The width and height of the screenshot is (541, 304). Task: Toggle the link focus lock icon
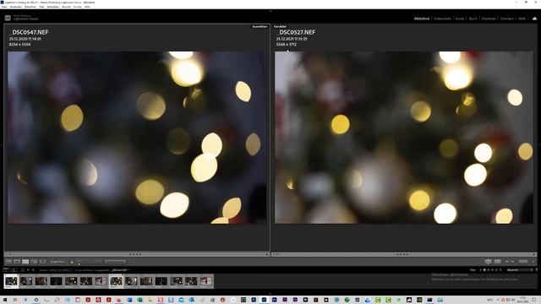[x=72, y=262]
